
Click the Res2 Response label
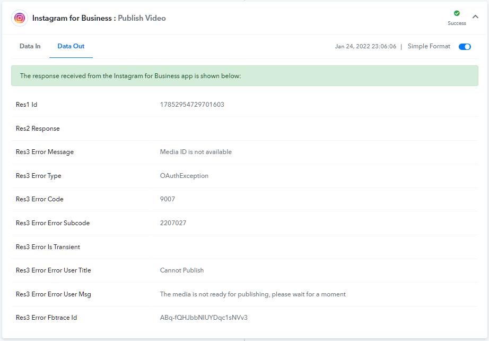38,129
